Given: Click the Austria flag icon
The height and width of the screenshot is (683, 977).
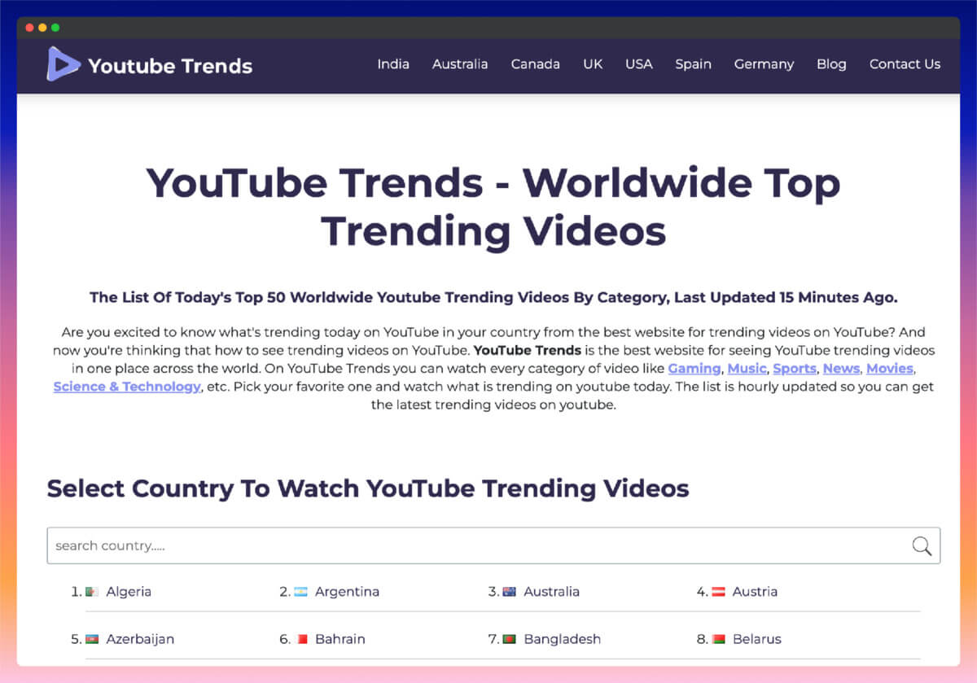Looking at the screenshot, I should (x=716, y=591).
